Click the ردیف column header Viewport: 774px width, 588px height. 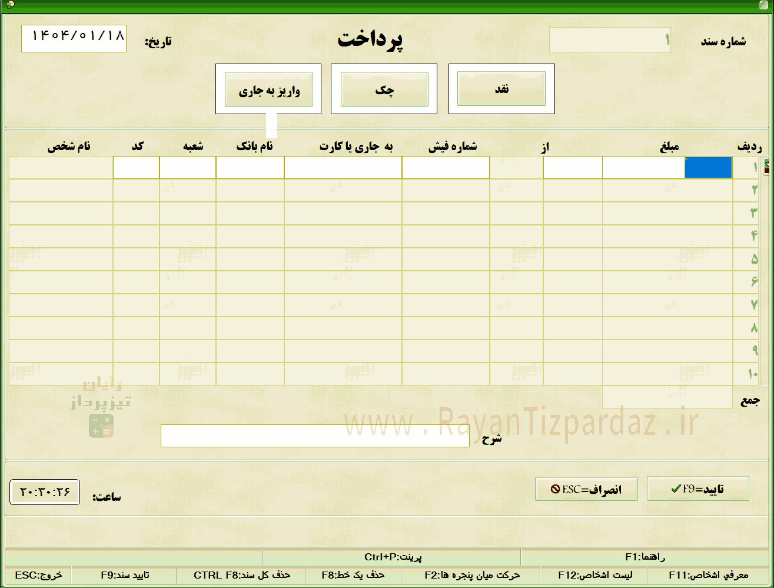click(x=750, y=147)
